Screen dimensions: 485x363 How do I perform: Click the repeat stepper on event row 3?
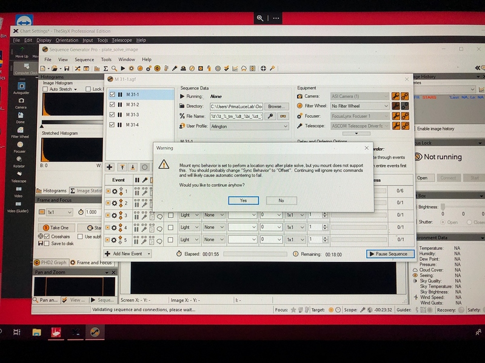point(324,215)
